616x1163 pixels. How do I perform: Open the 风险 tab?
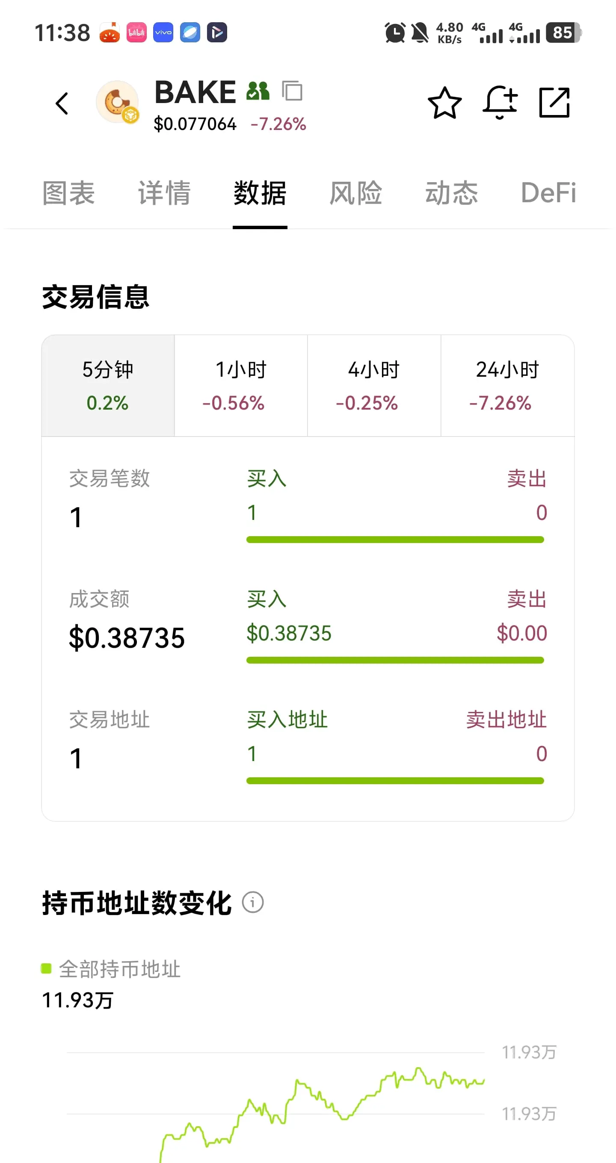(356, 193)
